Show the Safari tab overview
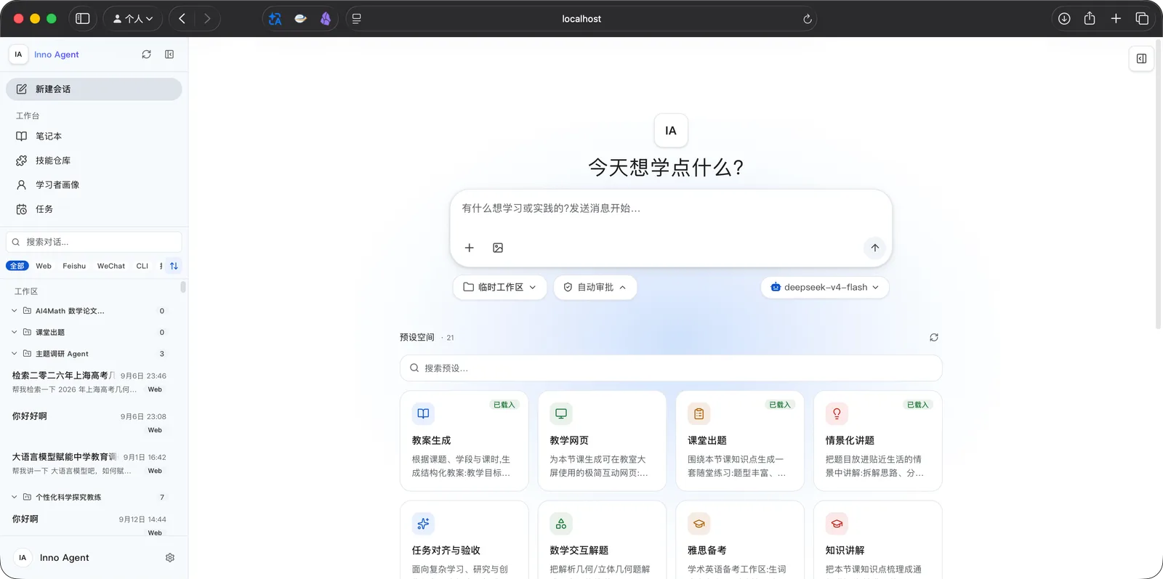The image size is (1163, 579). [x=1142, y=19]
